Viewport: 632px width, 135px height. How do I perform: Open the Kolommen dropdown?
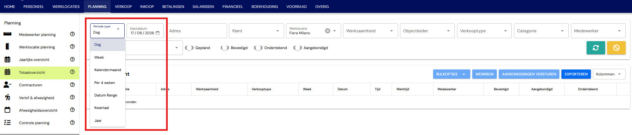click(x=609, y=74)
